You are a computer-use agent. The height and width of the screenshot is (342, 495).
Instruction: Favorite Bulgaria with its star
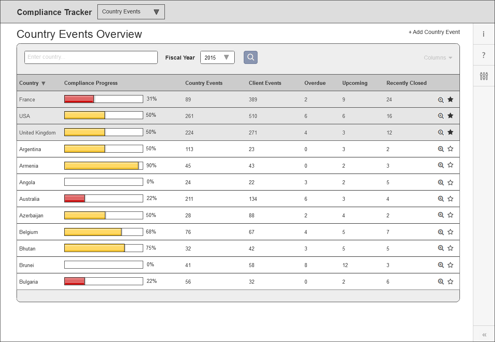(450, 282)
